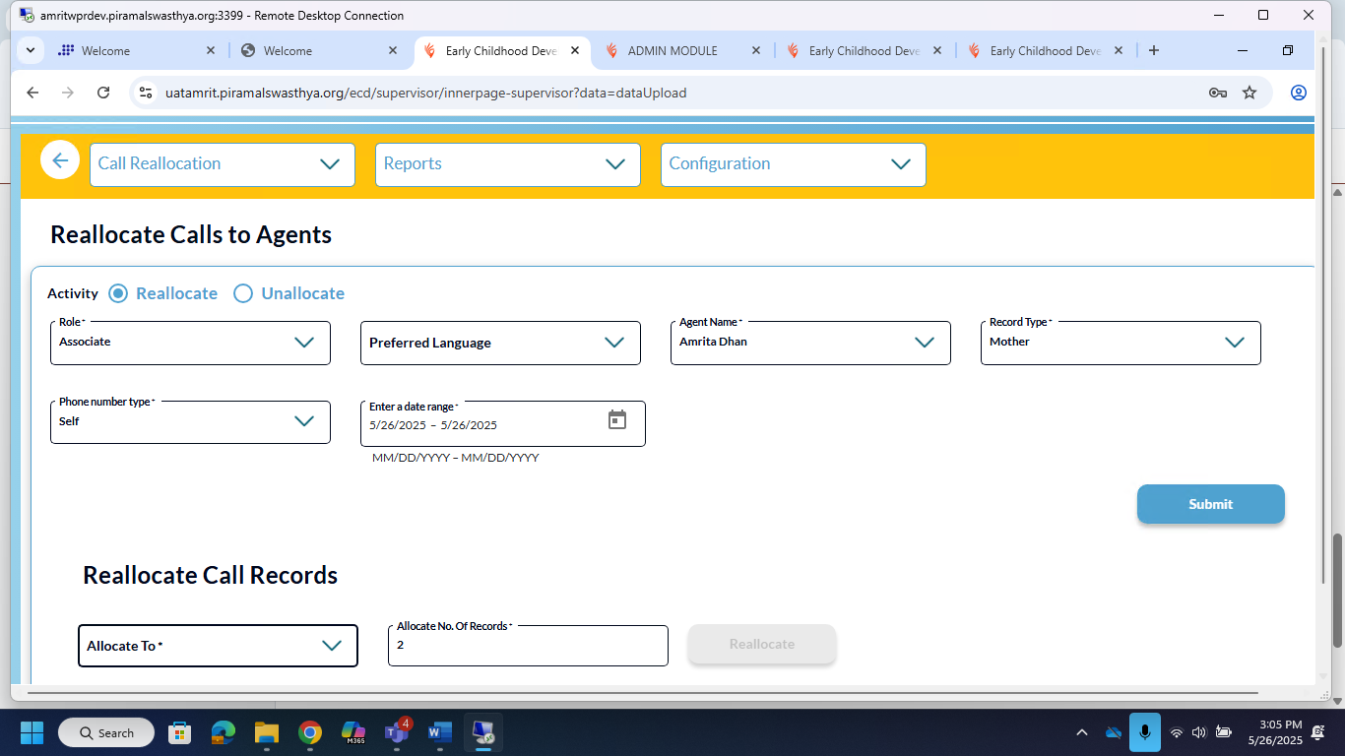Open the Reports menu
Viewport: 1345px width, 756px height.
[x=507, y=164]
